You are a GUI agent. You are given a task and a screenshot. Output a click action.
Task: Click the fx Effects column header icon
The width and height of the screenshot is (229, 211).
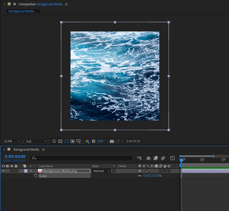[x=152, y=166]
